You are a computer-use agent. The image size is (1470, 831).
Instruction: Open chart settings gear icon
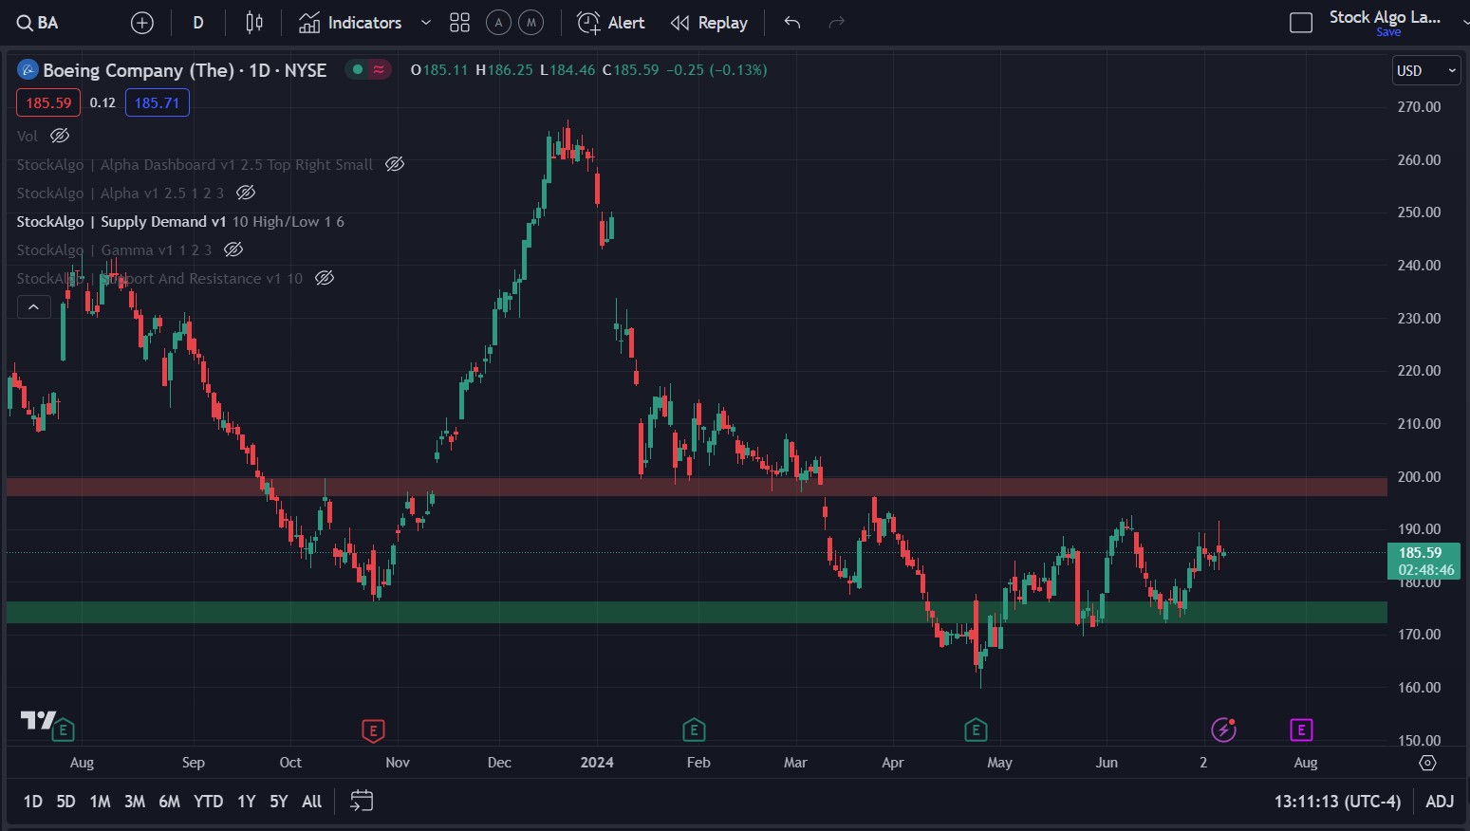(x=1427, y=763)
